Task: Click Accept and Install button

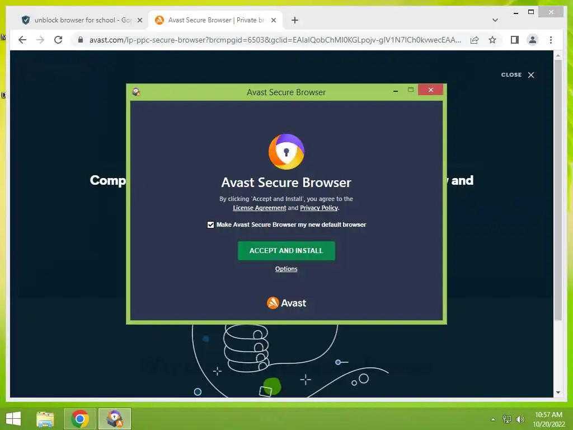Action: pos(286,250)
